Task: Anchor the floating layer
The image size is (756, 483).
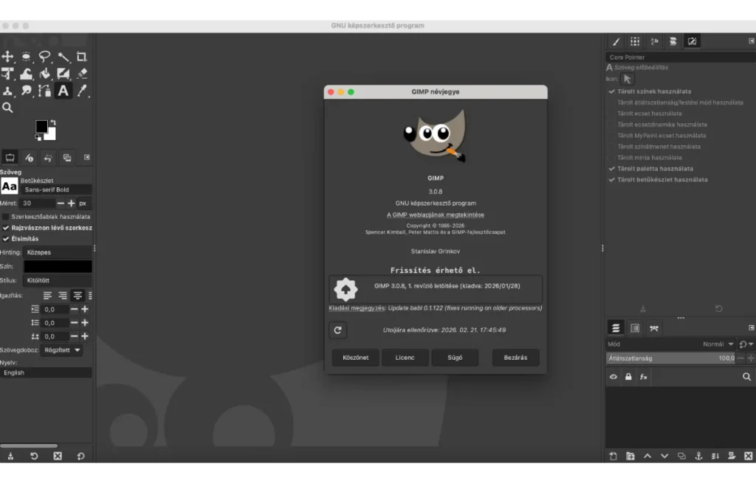Action: (698, 456)
